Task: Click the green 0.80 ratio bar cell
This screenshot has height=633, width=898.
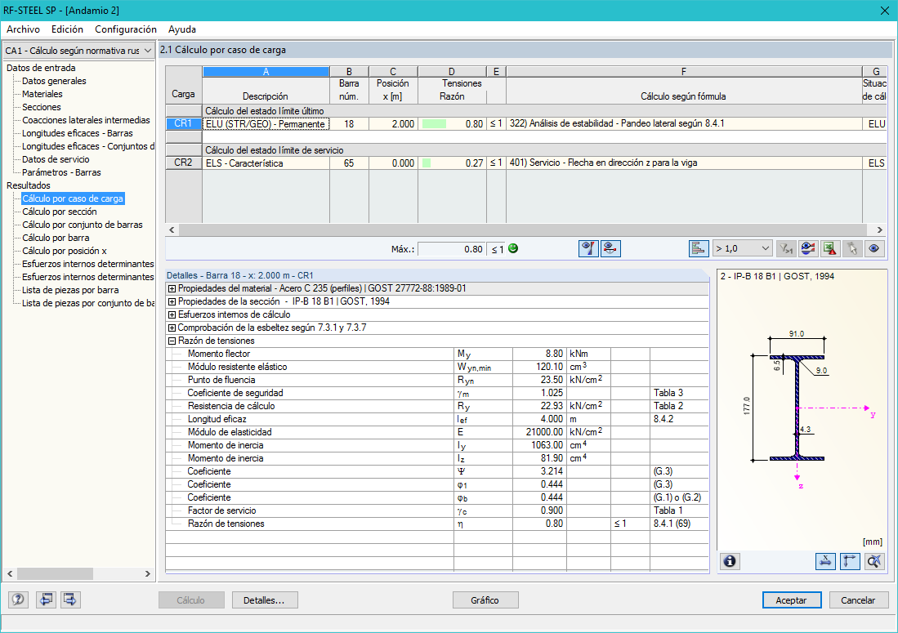Action: [x=452, y=123]
